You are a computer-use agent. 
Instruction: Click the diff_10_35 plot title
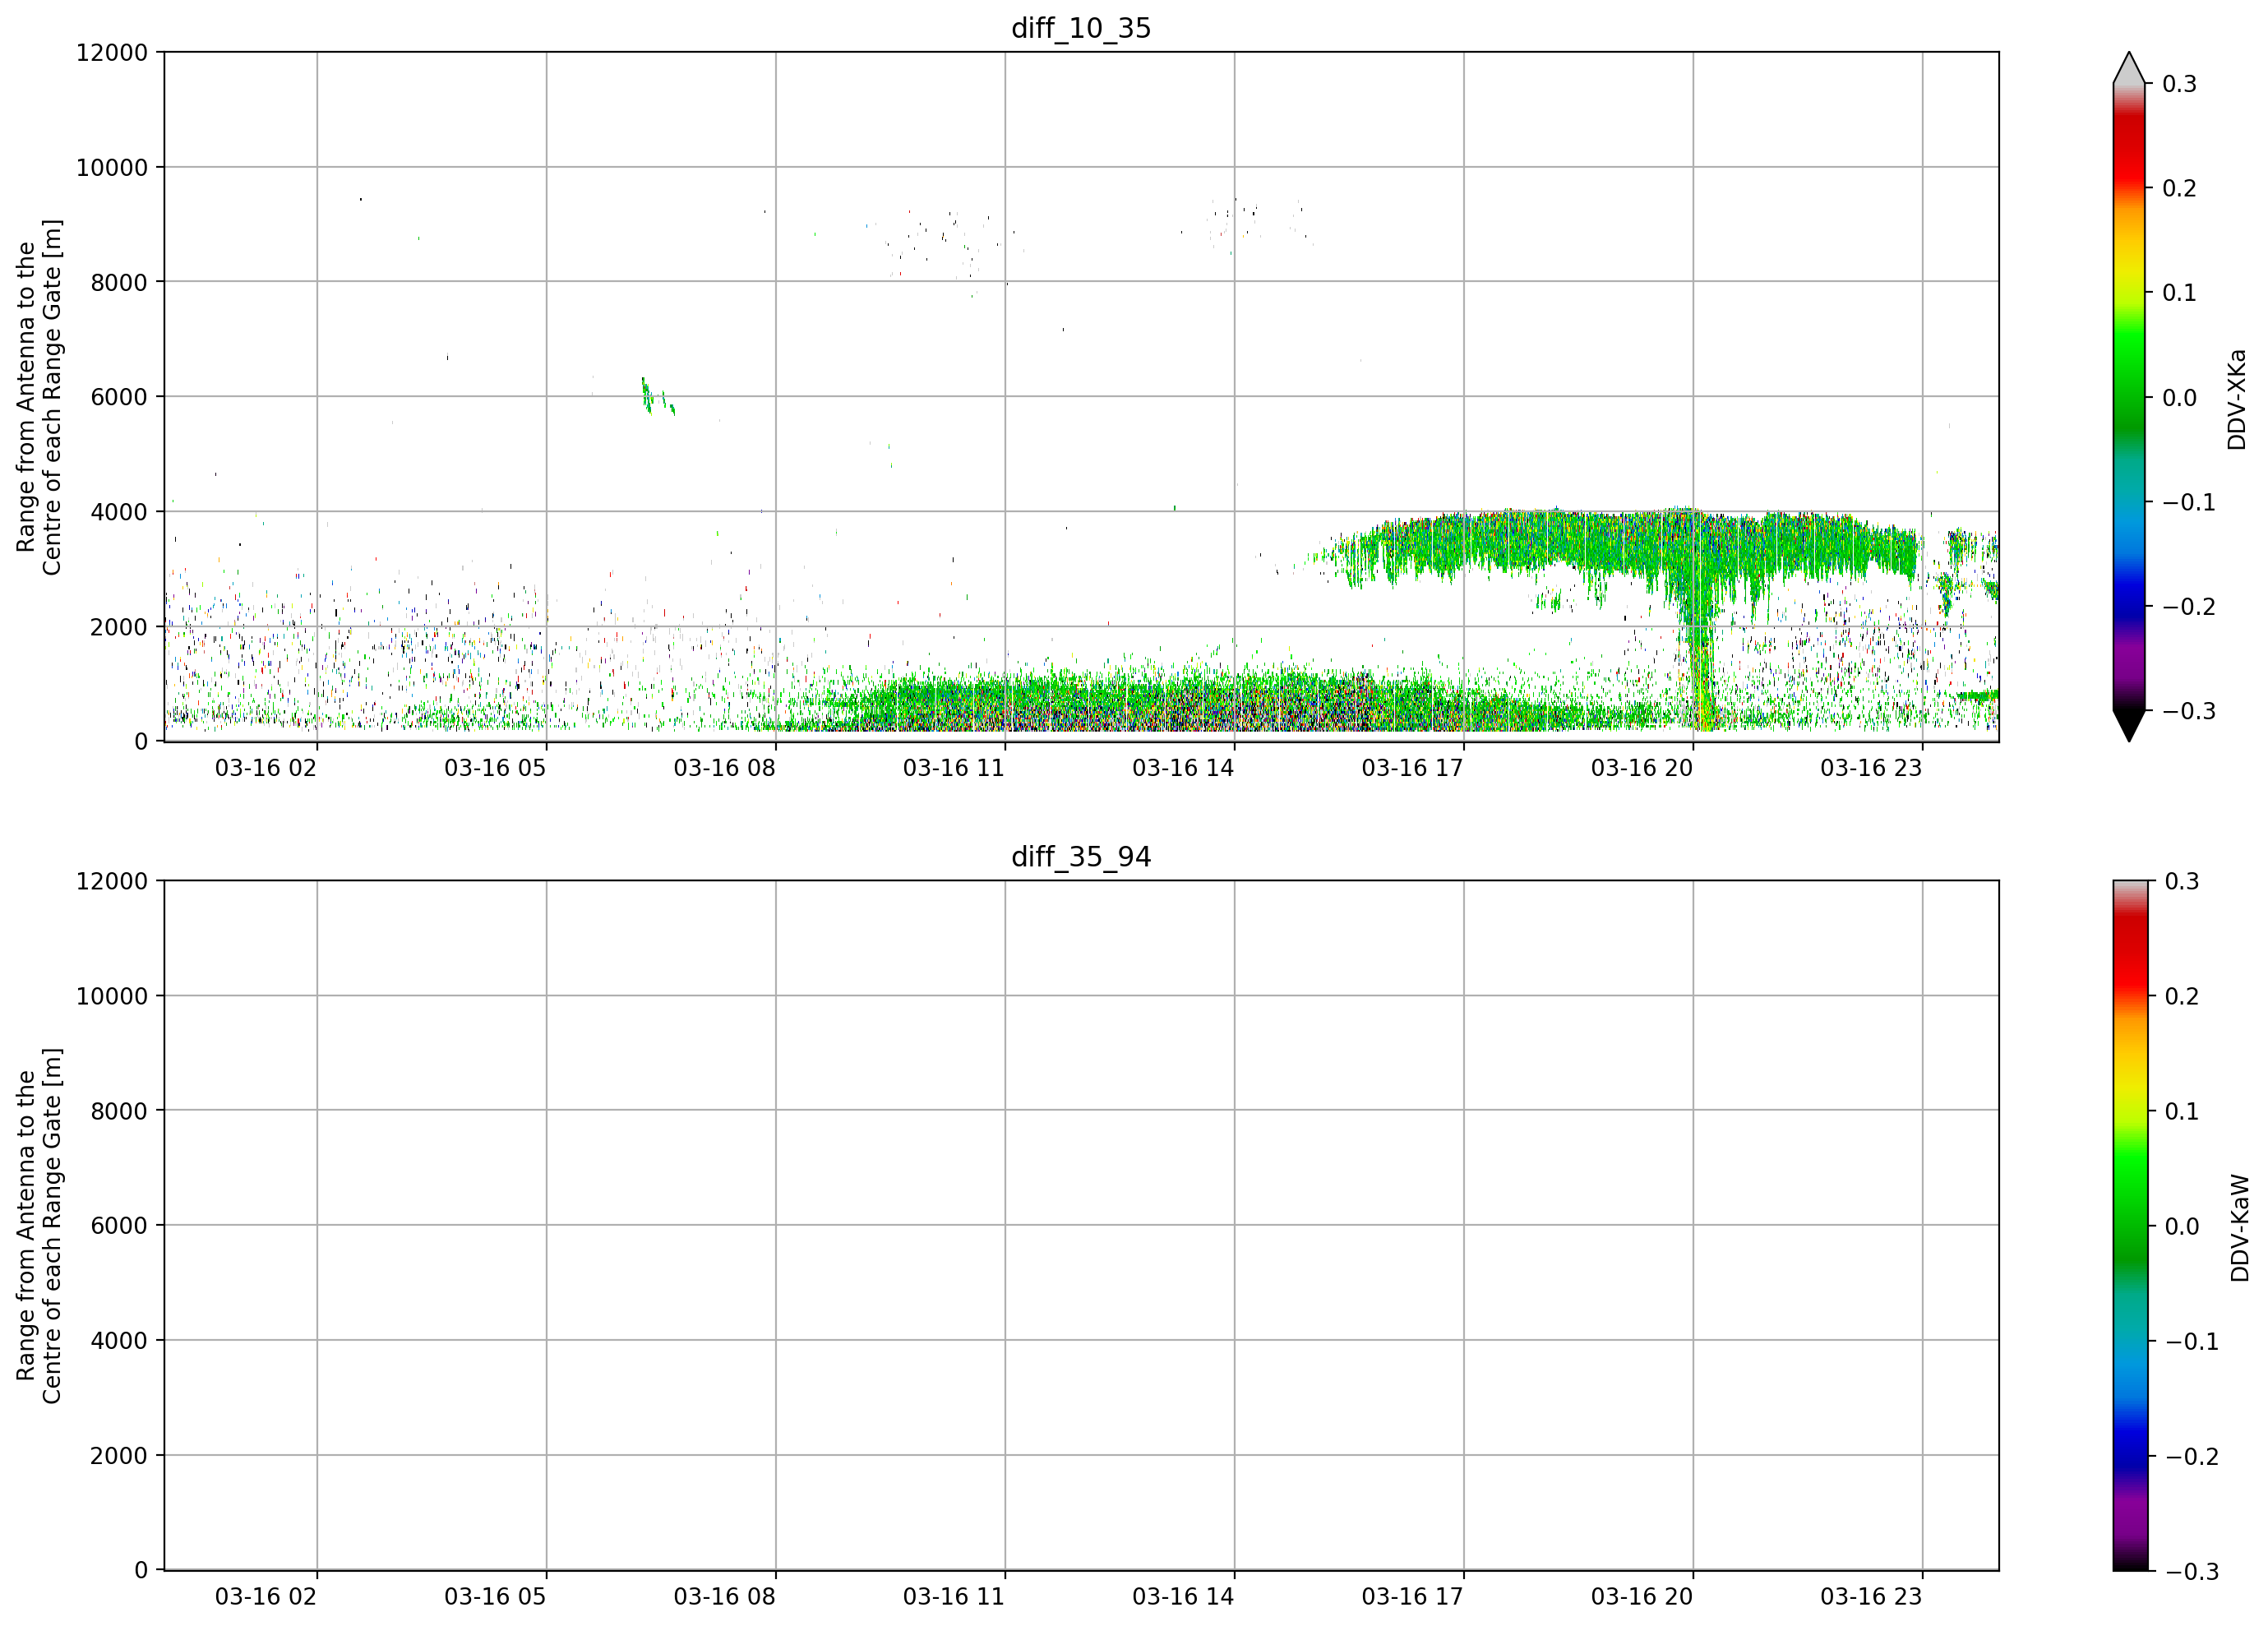[1081, 28]
